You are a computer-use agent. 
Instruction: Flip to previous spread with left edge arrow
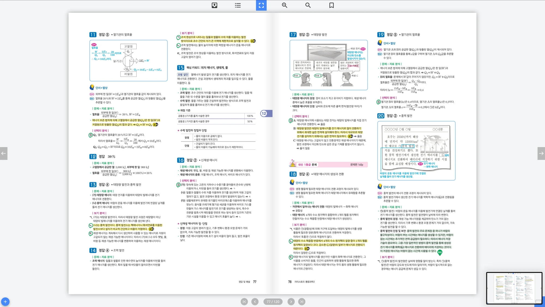pyautogui.click(x=4, y=153)
